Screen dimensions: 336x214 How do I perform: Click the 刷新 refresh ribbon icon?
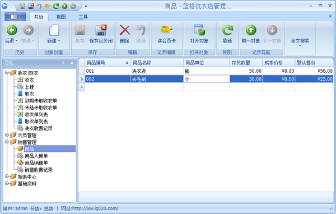227,30
